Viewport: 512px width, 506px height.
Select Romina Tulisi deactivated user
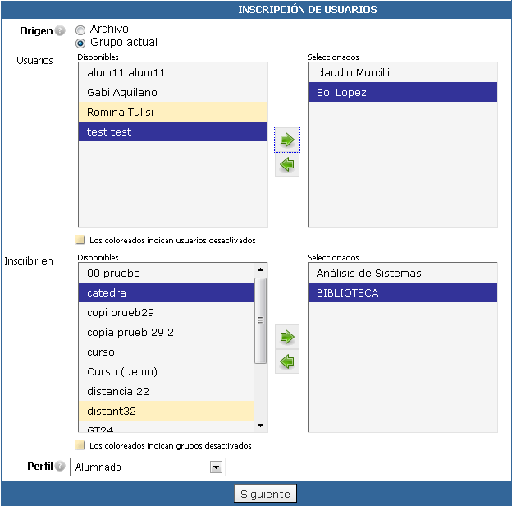[x=173, y=112]
